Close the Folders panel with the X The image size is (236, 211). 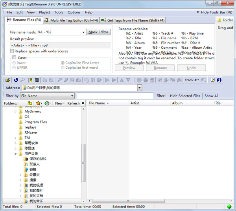coord(83,103)
